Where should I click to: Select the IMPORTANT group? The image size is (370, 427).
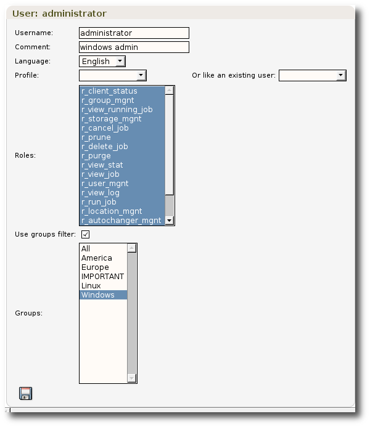[x=103, y=277]
